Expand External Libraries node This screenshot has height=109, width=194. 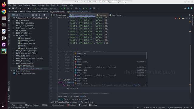coord(12,71)
